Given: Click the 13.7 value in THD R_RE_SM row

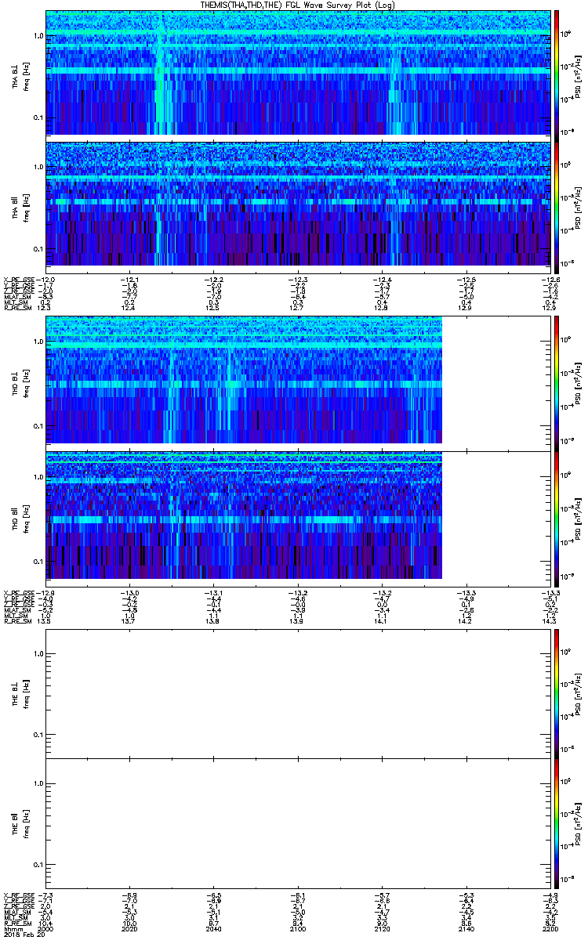Looking at the screenshot, I should pyautogui.click(x=129, y=620).
